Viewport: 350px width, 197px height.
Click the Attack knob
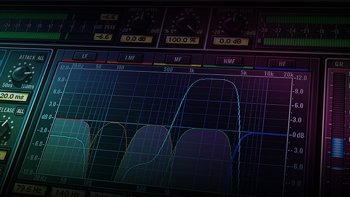pyautogui.click(x=21, y=74)
